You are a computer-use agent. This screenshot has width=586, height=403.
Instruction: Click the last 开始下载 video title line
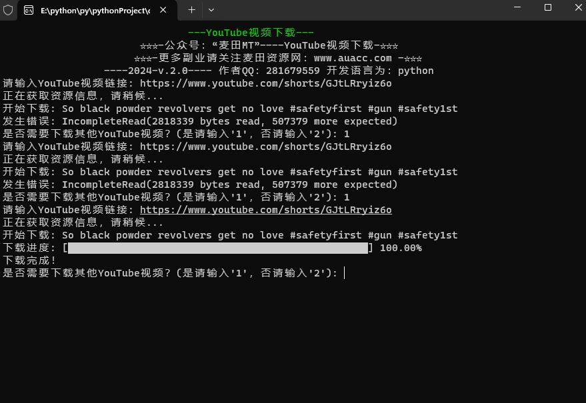click(x=230, y=235)
